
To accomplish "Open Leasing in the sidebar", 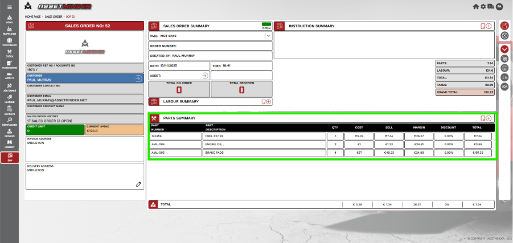I will coord(10,99).
